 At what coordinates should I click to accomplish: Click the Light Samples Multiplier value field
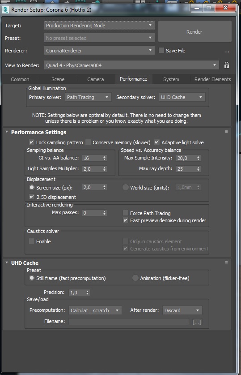[x=93, y=169]
